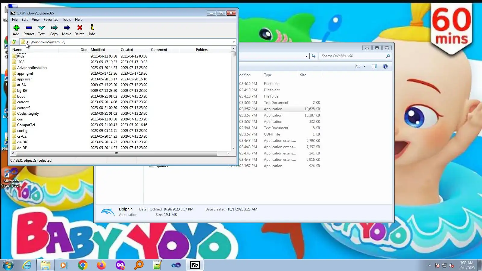Click the horizontal scrollbar in 7-Zip list

(116, 153)
